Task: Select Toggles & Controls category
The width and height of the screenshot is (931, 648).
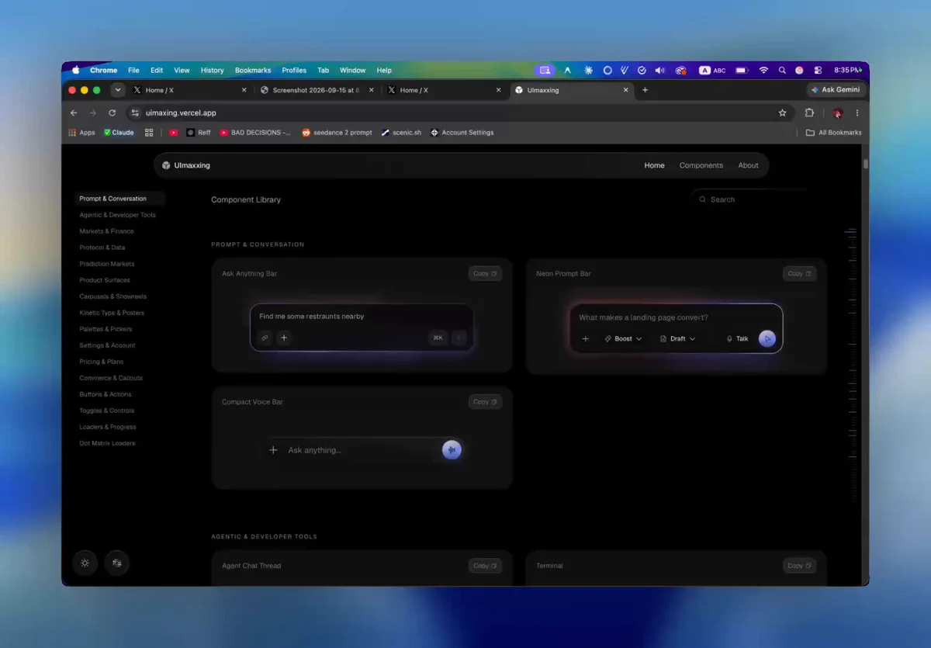Action: coord(106,411)
